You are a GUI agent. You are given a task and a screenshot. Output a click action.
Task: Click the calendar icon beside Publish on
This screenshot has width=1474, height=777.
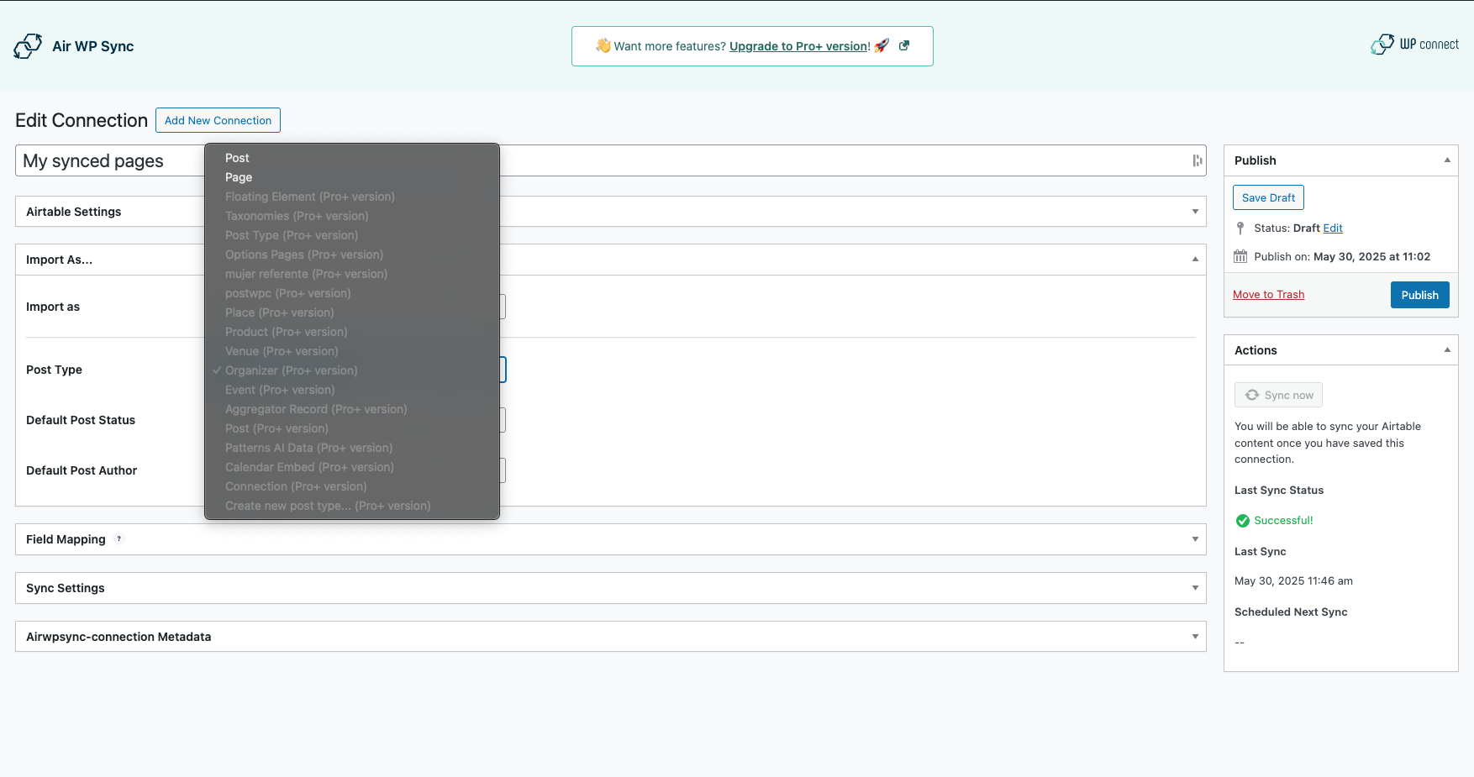(1240, 257)
